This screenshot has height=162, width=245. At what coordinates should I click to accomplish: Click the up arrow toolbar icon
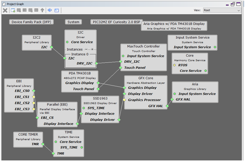(x=42, y=10)
